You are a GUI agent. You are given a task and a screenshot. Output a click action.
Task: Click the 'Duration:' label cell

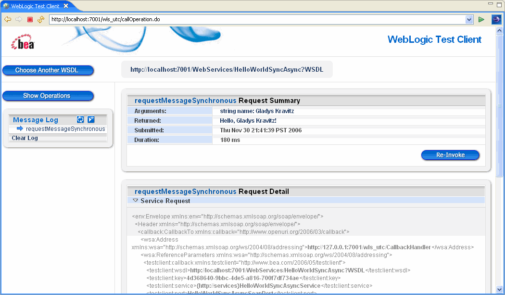coord(170,140)
